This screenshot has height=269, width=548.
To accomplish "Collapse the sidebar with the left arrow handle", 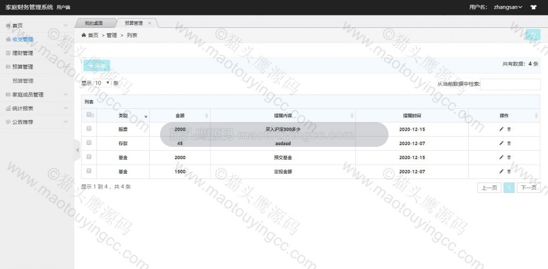I will [x=77, y=150].
